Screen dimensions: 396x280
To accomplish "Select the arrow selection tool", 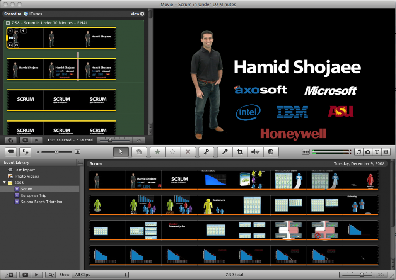I will click(121, 152).
